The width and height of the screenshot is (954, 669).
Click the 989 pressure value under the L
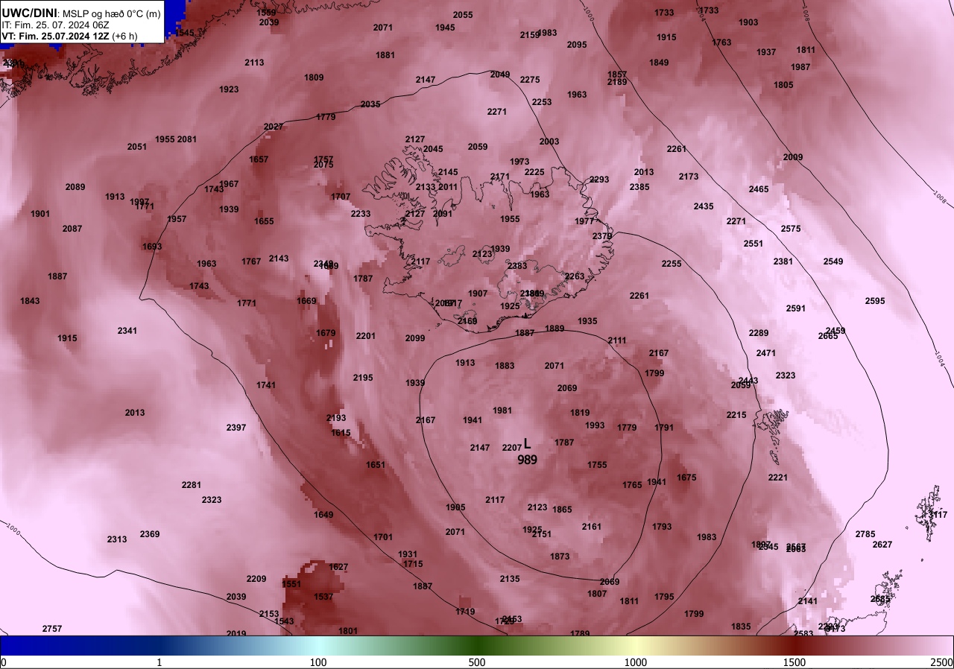[x=528, y=460]
